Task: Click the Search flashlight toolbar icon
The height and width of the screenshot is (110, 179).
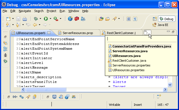Action: (114, 19)
